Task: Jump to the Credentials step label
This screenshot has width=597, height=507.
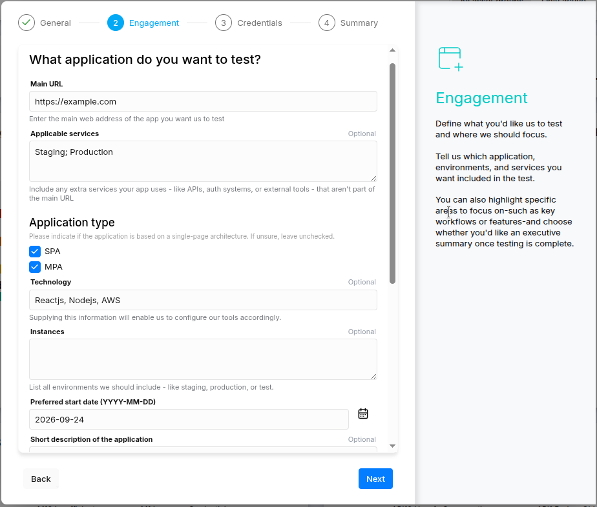Action: 260,23
